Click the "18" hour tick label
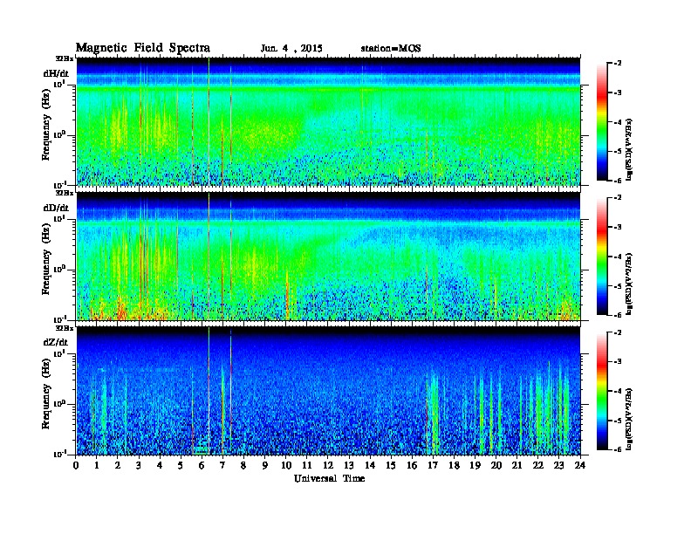This screenshot has height=534, width=691. [x=454, y=465]
